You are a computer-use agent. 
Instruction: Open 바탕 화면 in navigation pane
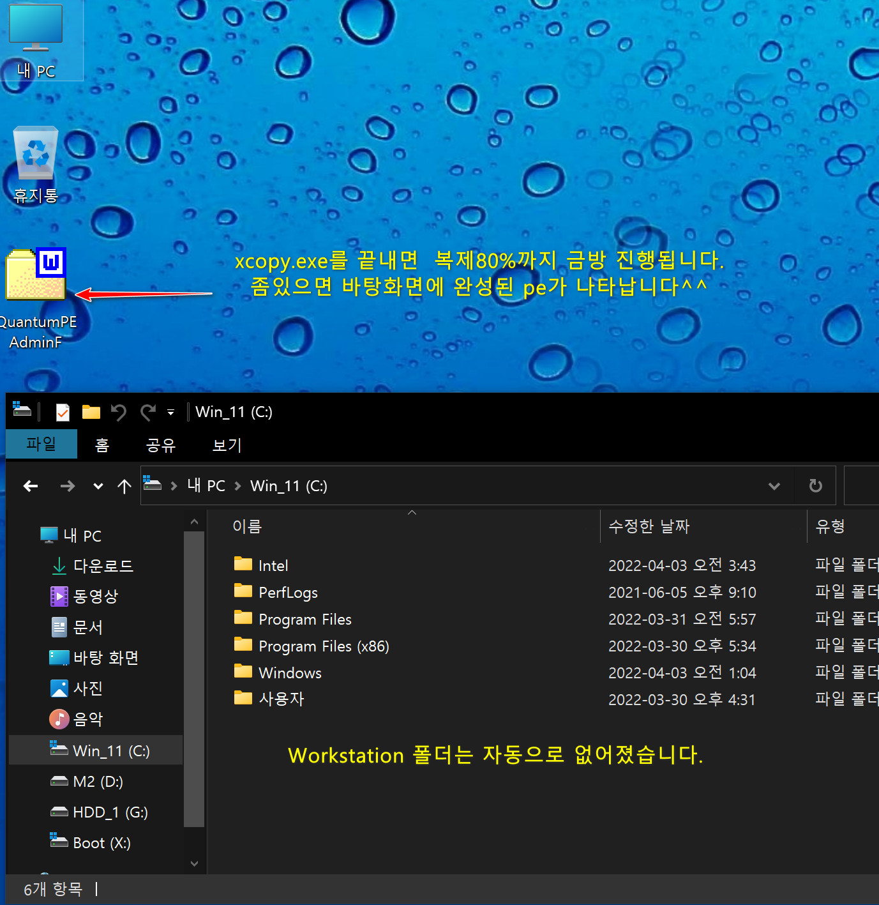click(94, 658)
